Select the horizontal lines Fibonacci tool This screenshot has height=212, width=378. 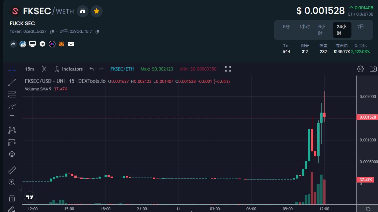[12, 94]
